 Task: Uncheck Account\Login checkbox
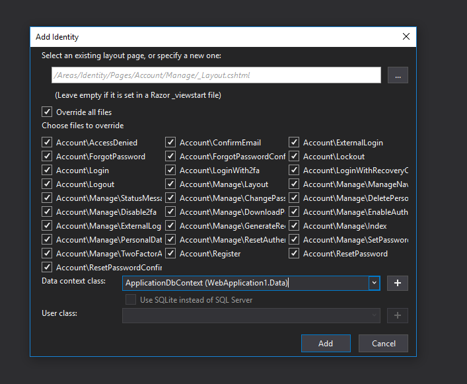(47, 170)
